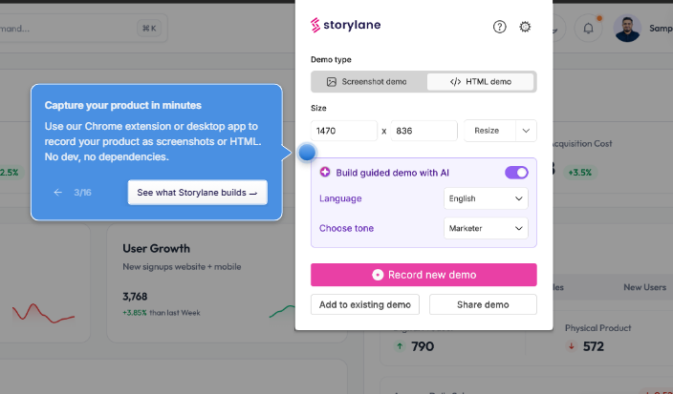Click Record new demo button

tap(423, 275)
